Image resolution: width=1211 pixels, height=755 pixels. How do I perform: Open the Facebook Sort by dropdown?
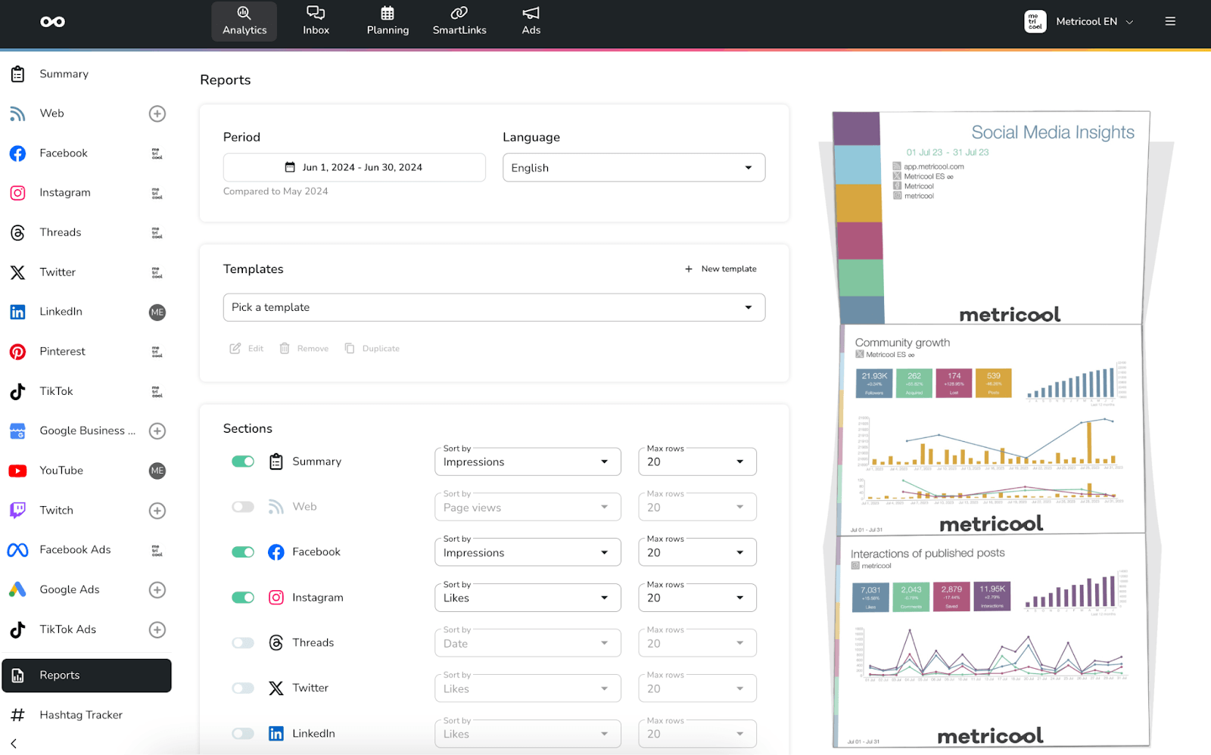527,551
